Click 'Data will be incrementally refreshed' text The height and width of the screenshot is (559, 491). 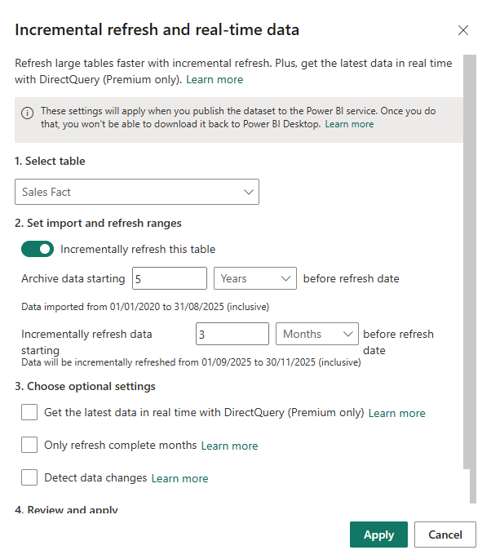click(191, 362)
